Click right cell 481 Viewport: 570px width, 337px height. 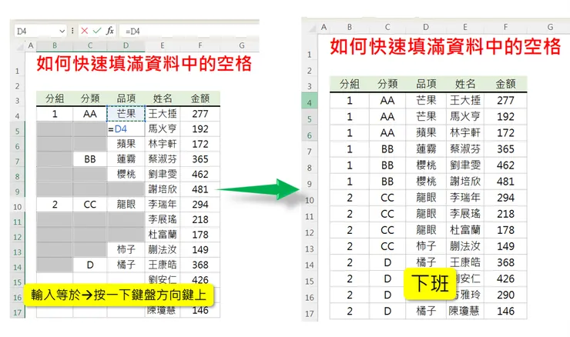(505, 182)
